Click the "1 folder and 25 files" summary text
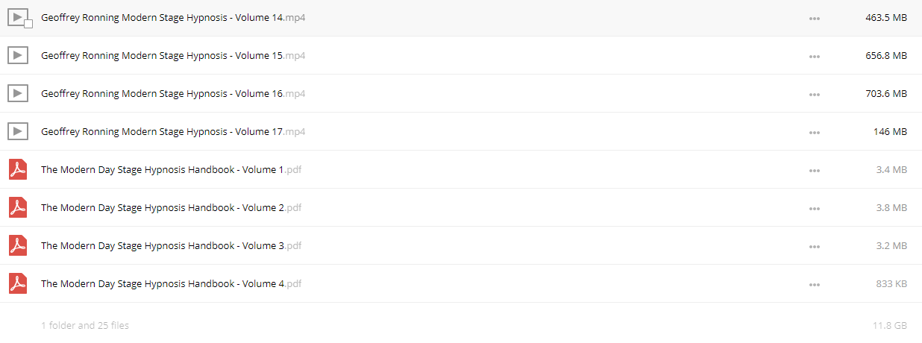Image resolution: width=922 pixels, height=343 pixels. point(85,326)
